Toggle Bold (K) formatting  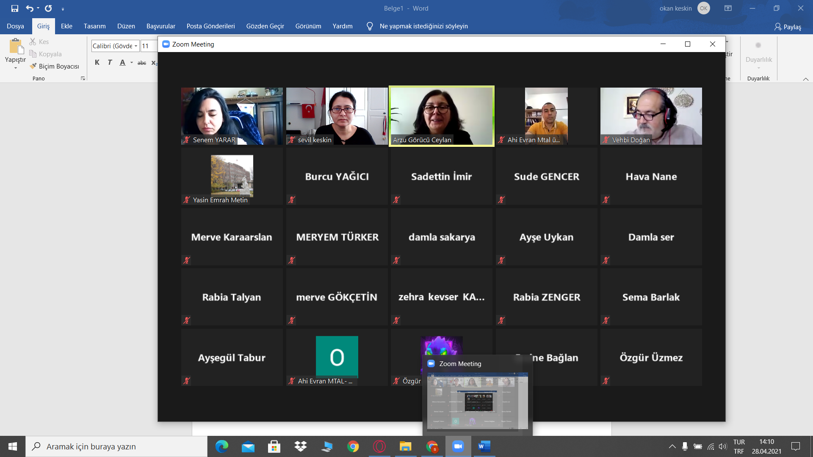pyautogui.click(x=97, y=63)
